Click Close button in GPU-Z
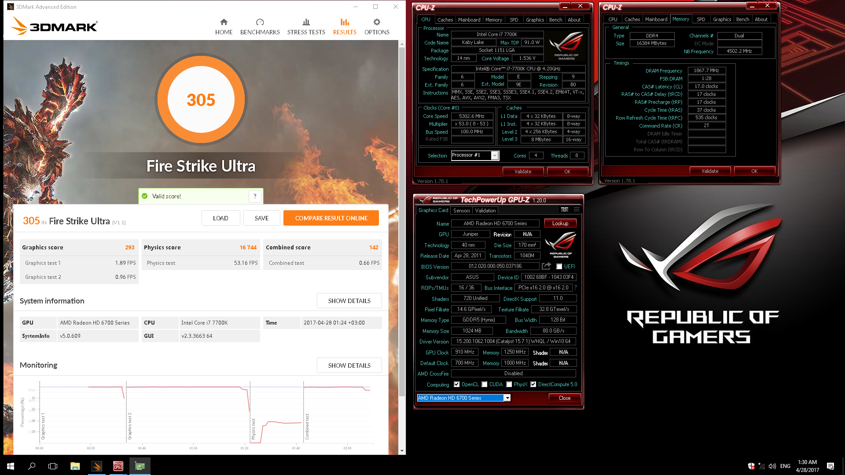This screenshot has width=845, height=475. click(x=565, y=398)
